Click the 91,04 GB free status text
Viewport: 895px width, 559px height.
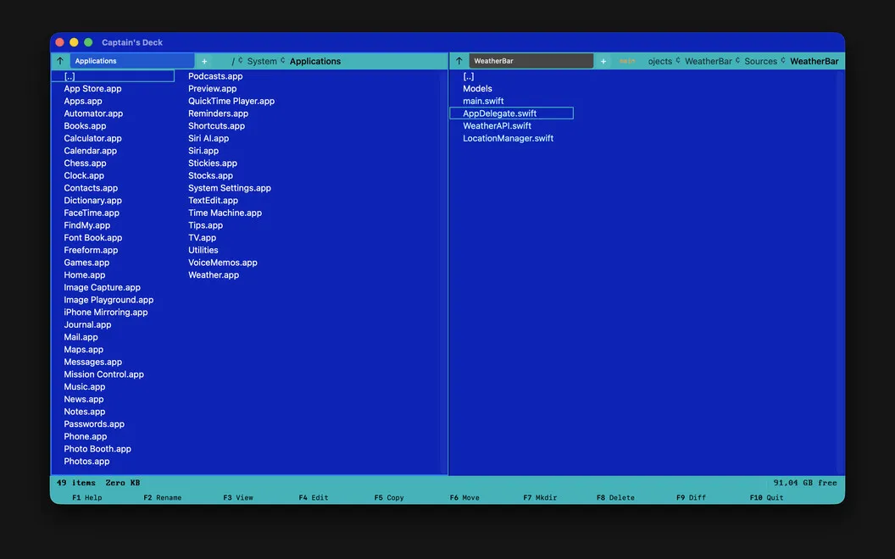[x=805, y=483]
